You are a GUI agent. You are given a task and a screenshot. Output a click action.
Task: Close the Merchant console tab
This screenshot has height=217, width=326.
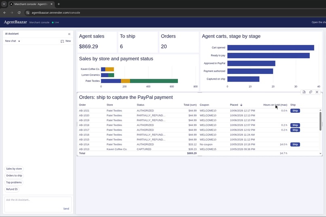(x=51, y=4)
